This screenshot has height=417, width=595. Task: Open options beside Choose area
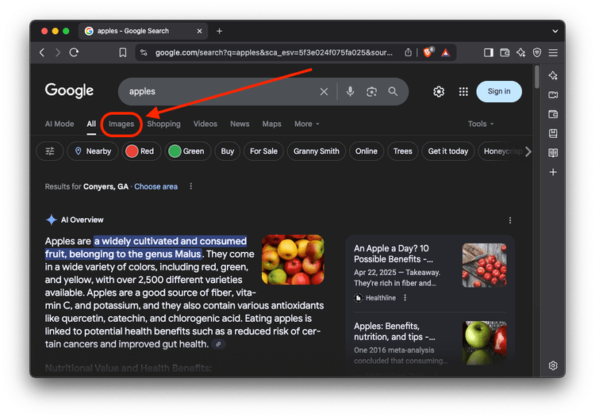[x=191, y=186]
